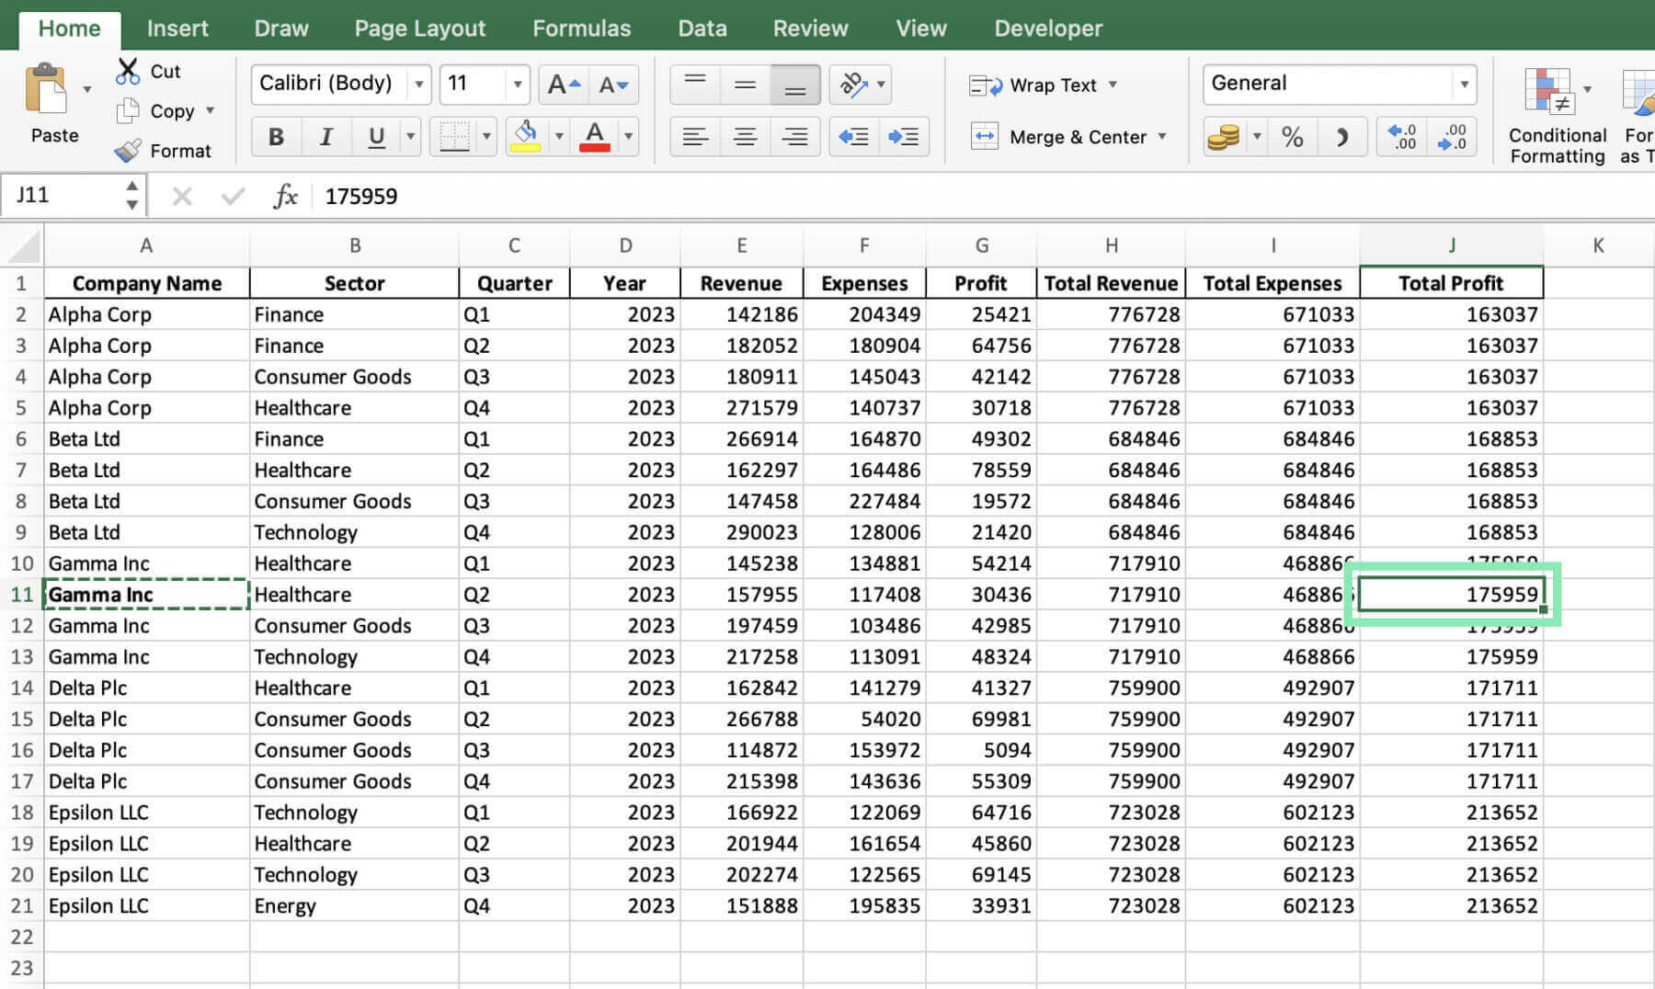1655x989 pixels.
Task: Open the font name dropdown
Action: click(419, 84)
